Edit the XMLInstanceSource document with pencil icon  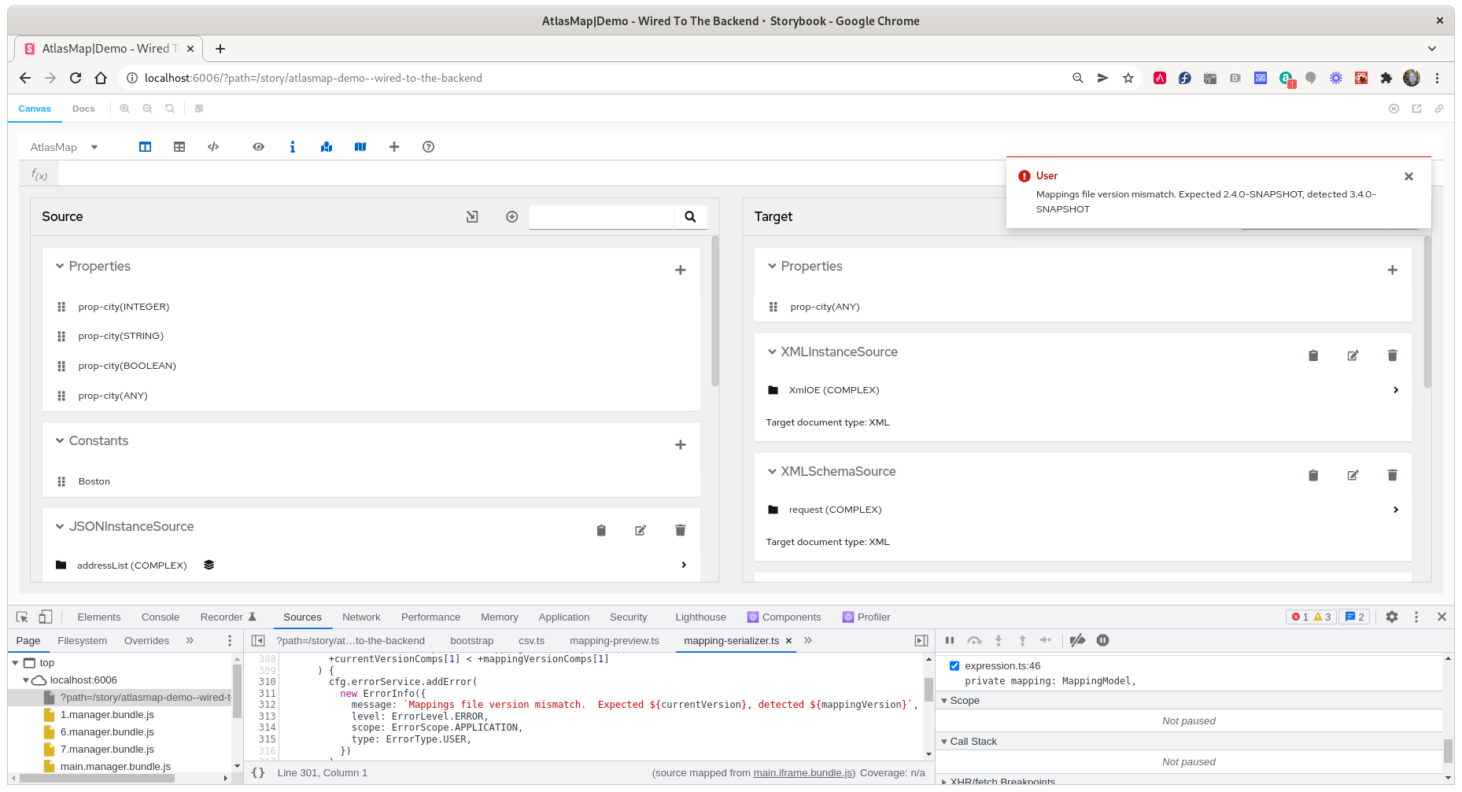pos(1353,355)
